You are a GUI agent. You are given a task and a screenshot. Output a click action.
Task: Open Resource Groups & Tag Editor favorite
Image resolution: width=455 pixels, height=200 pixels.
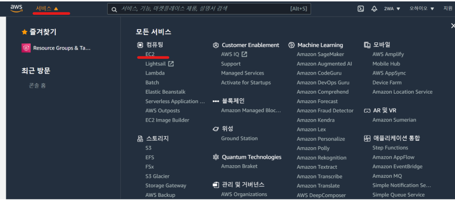pyautogui.click(x=56, y=48)
